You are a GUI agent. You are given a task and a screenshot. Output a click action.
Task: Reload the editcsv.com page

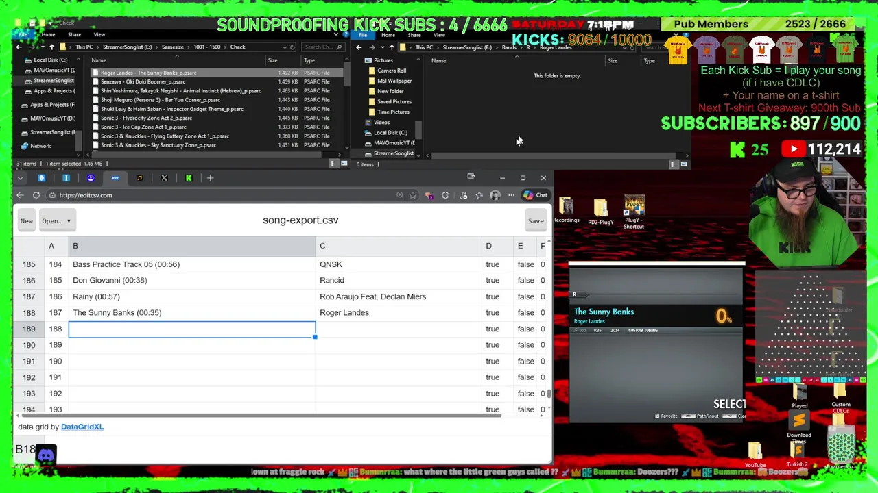click(36, 195)
